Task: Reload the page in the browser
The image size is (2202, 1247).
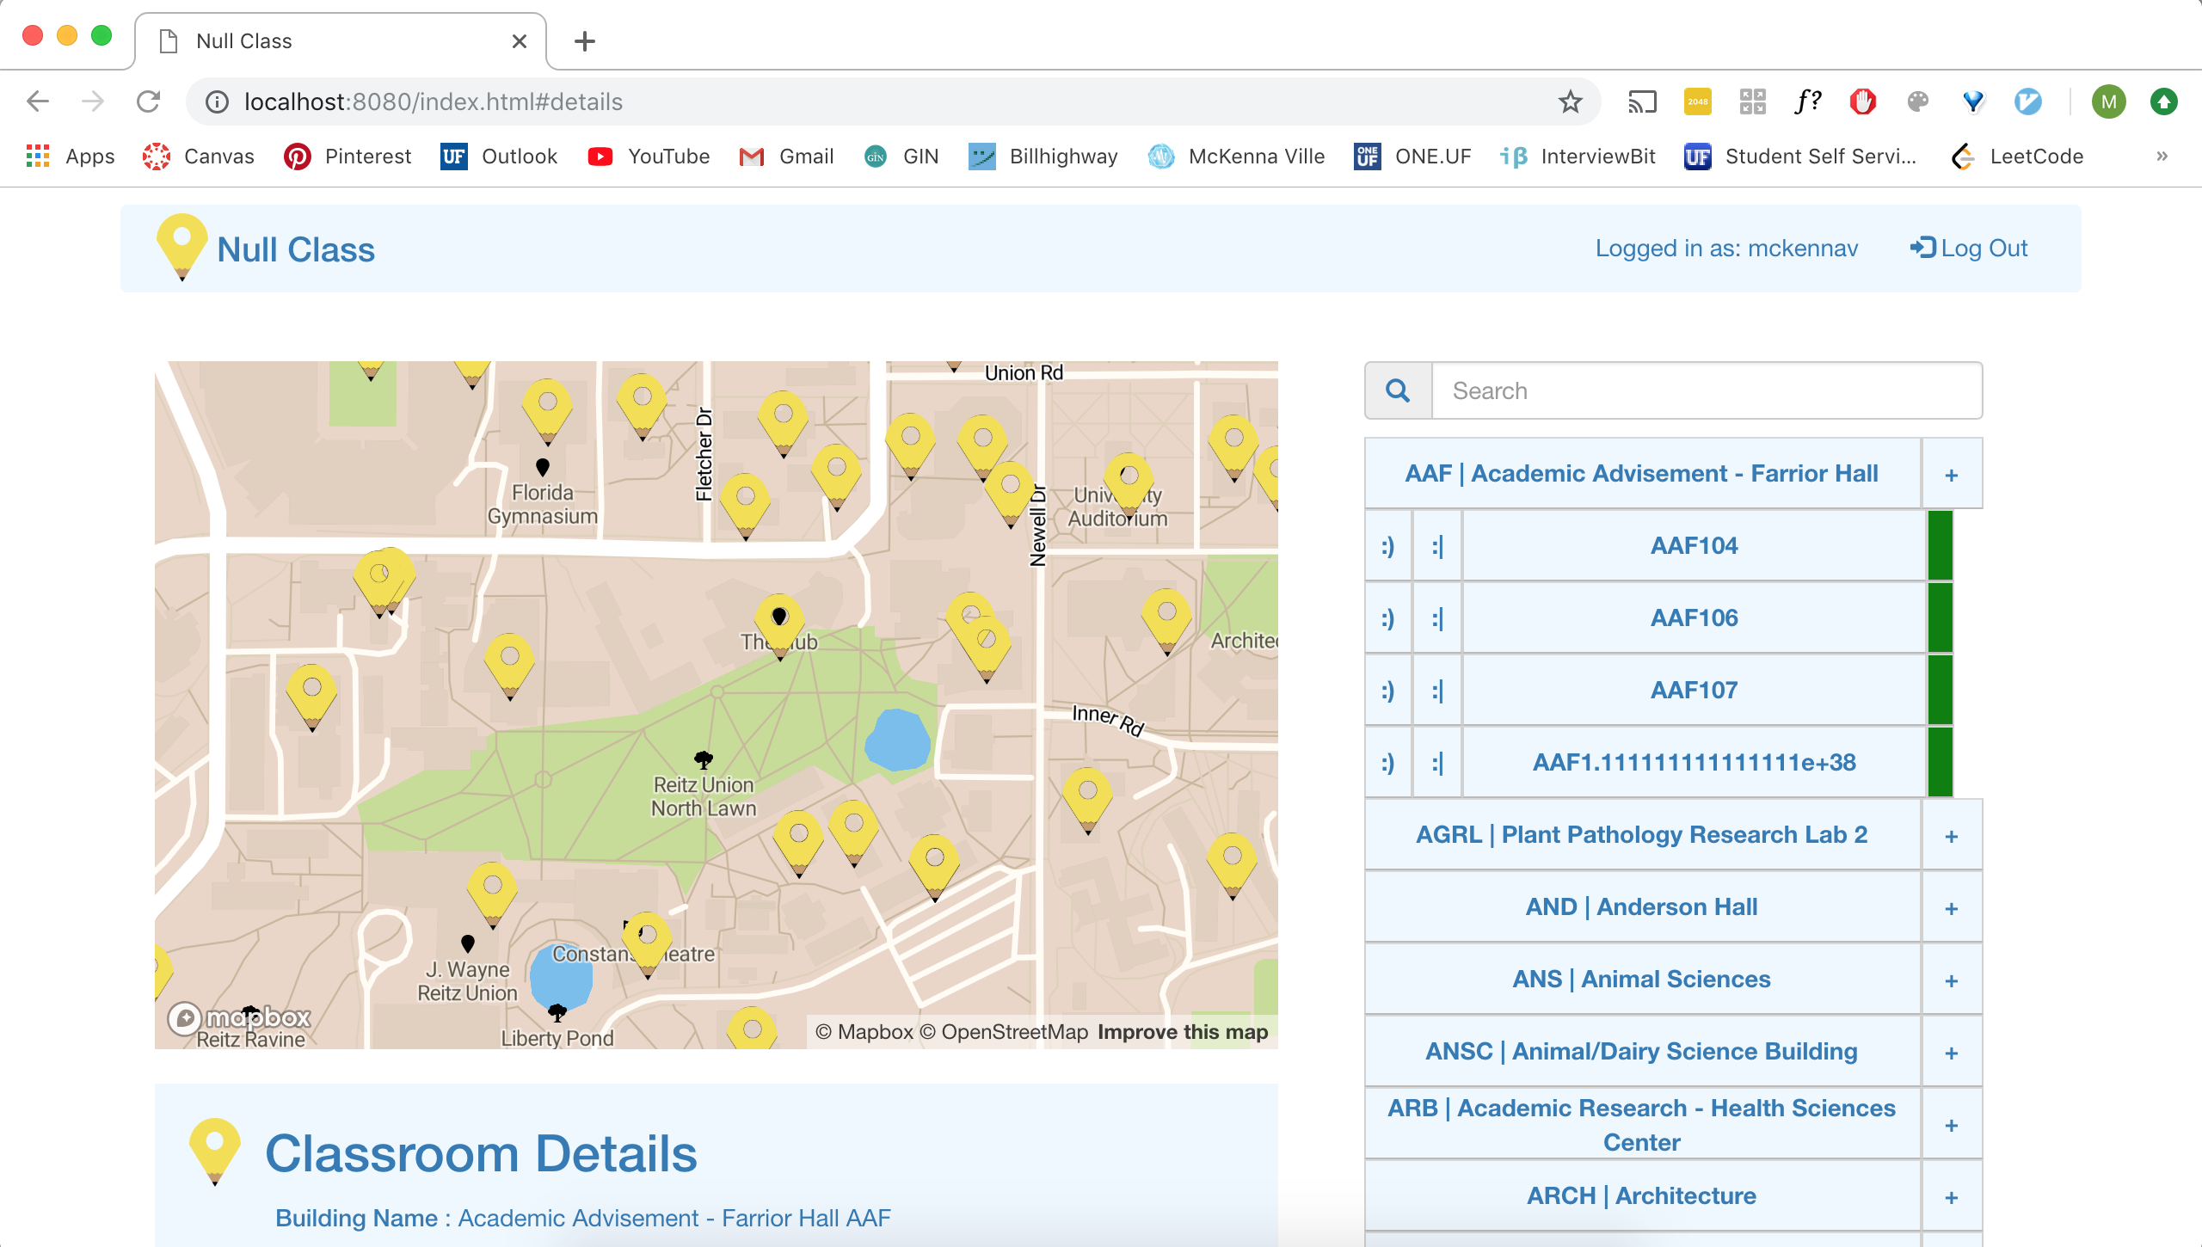Action: click(148, 101)
